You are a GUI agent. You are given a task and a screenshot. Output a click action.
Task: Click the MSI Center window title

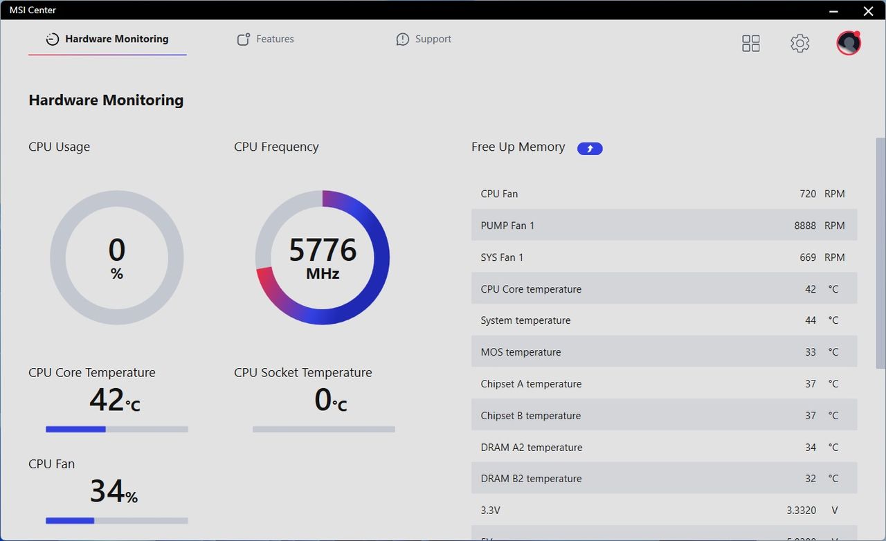(33, 10)
